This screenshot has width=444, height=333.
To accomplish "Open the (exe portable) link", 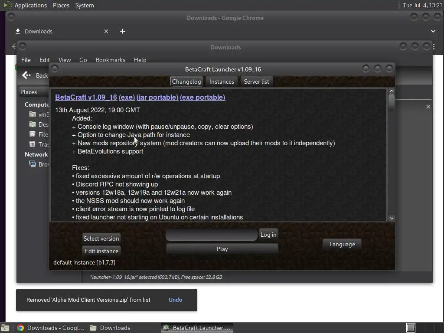I will 202,97.
